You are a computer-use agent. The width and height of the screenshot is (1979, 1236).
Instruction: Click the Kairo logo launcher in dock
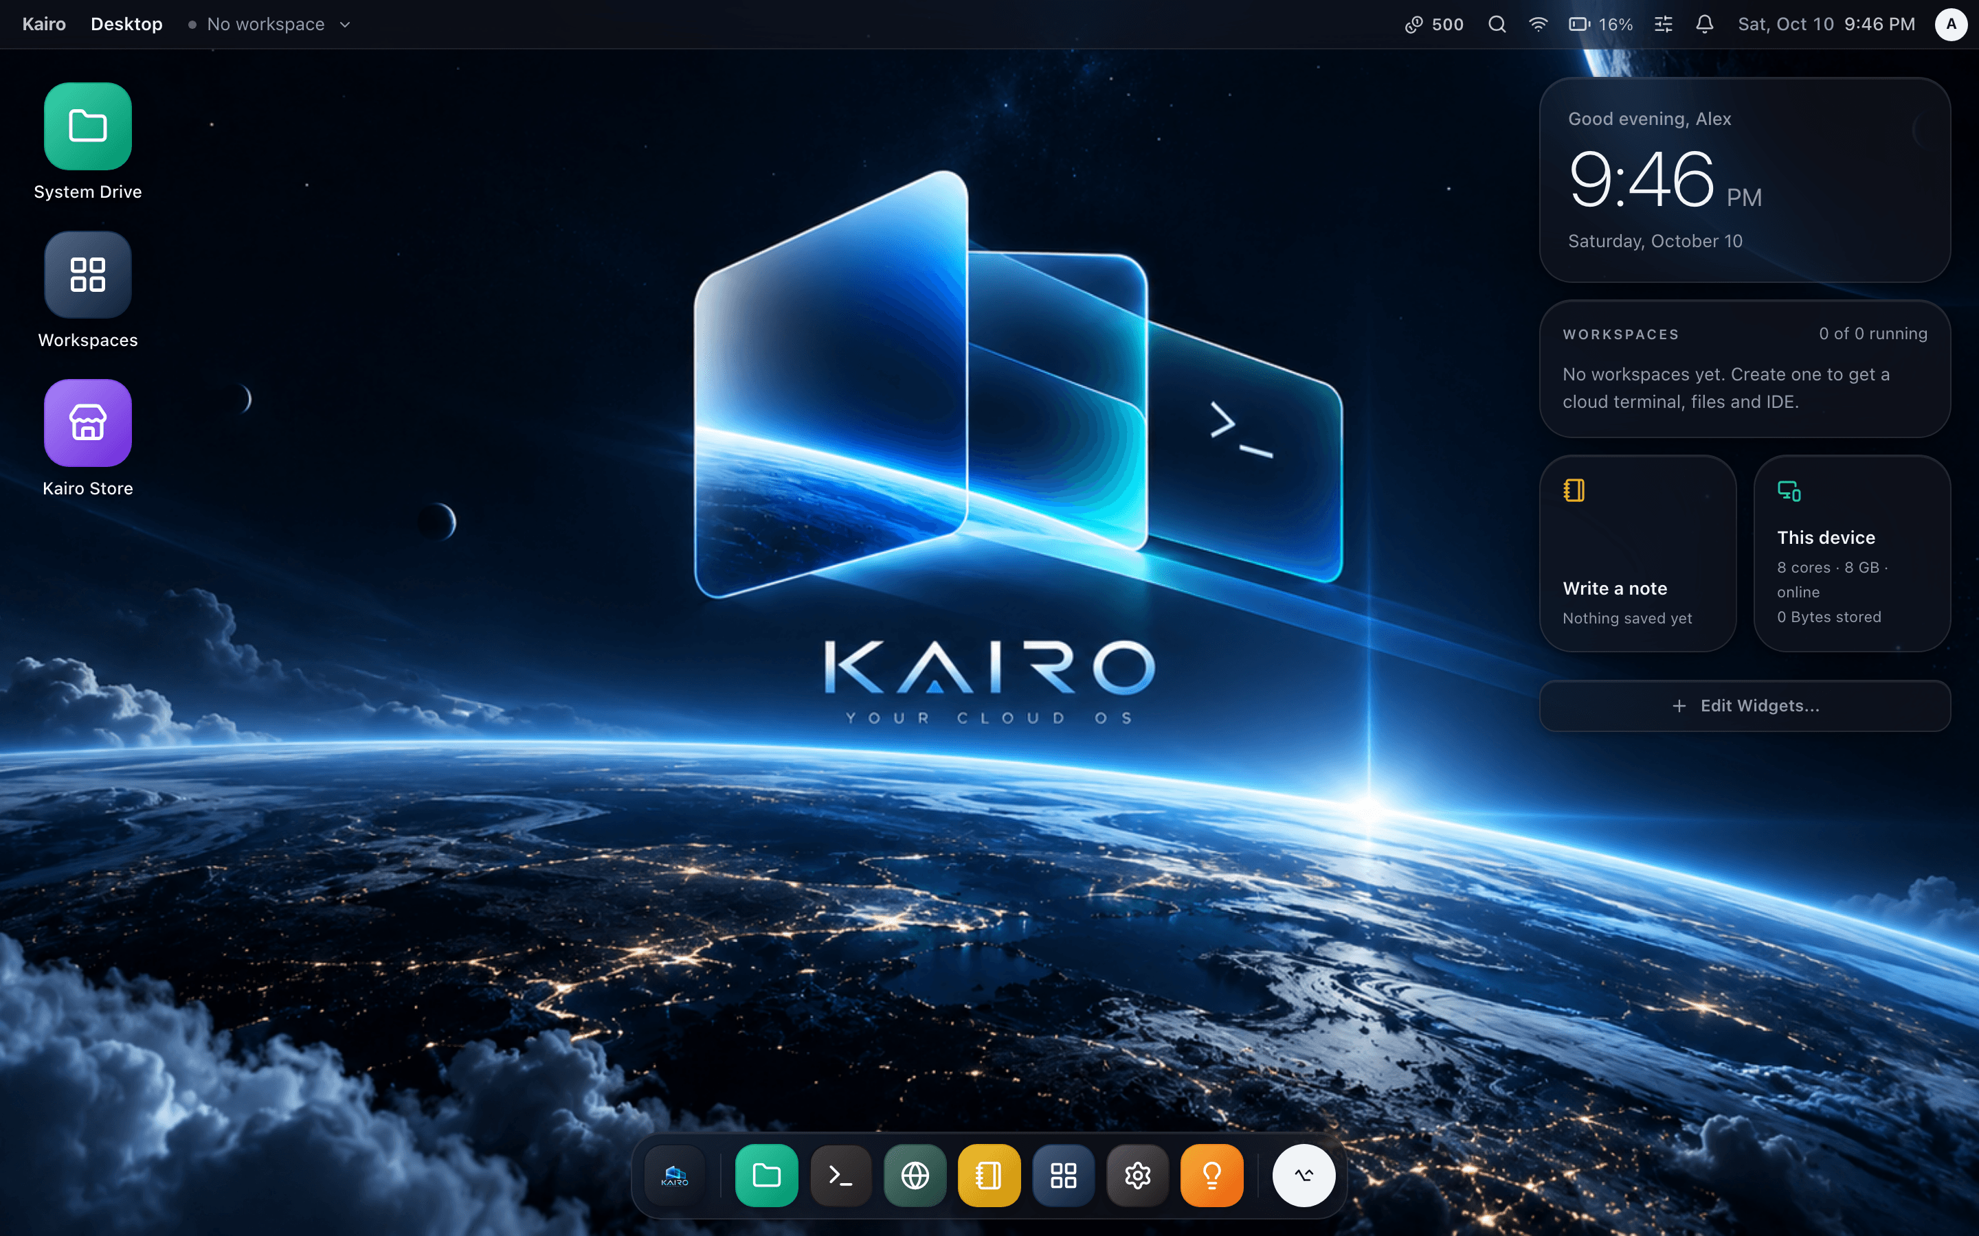[675, 1176]
